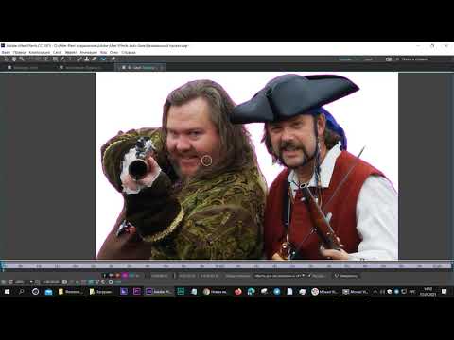Screen dimensions: 454x340
Task: Select the Brush tool
Action: 79,59
